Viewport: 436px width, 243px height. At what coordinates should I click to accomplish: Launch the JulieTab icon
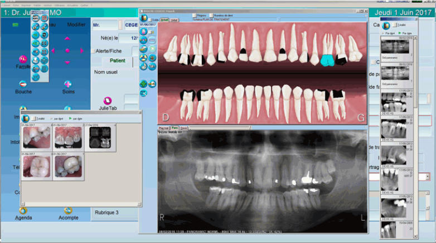pyautogui.click(x=108, y=100)
